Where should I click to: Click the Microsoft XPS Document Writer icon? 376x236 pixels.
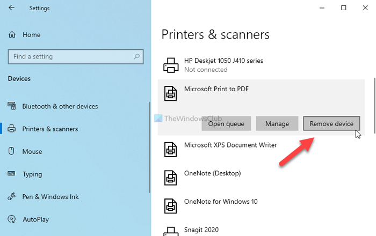coord(170,149)
